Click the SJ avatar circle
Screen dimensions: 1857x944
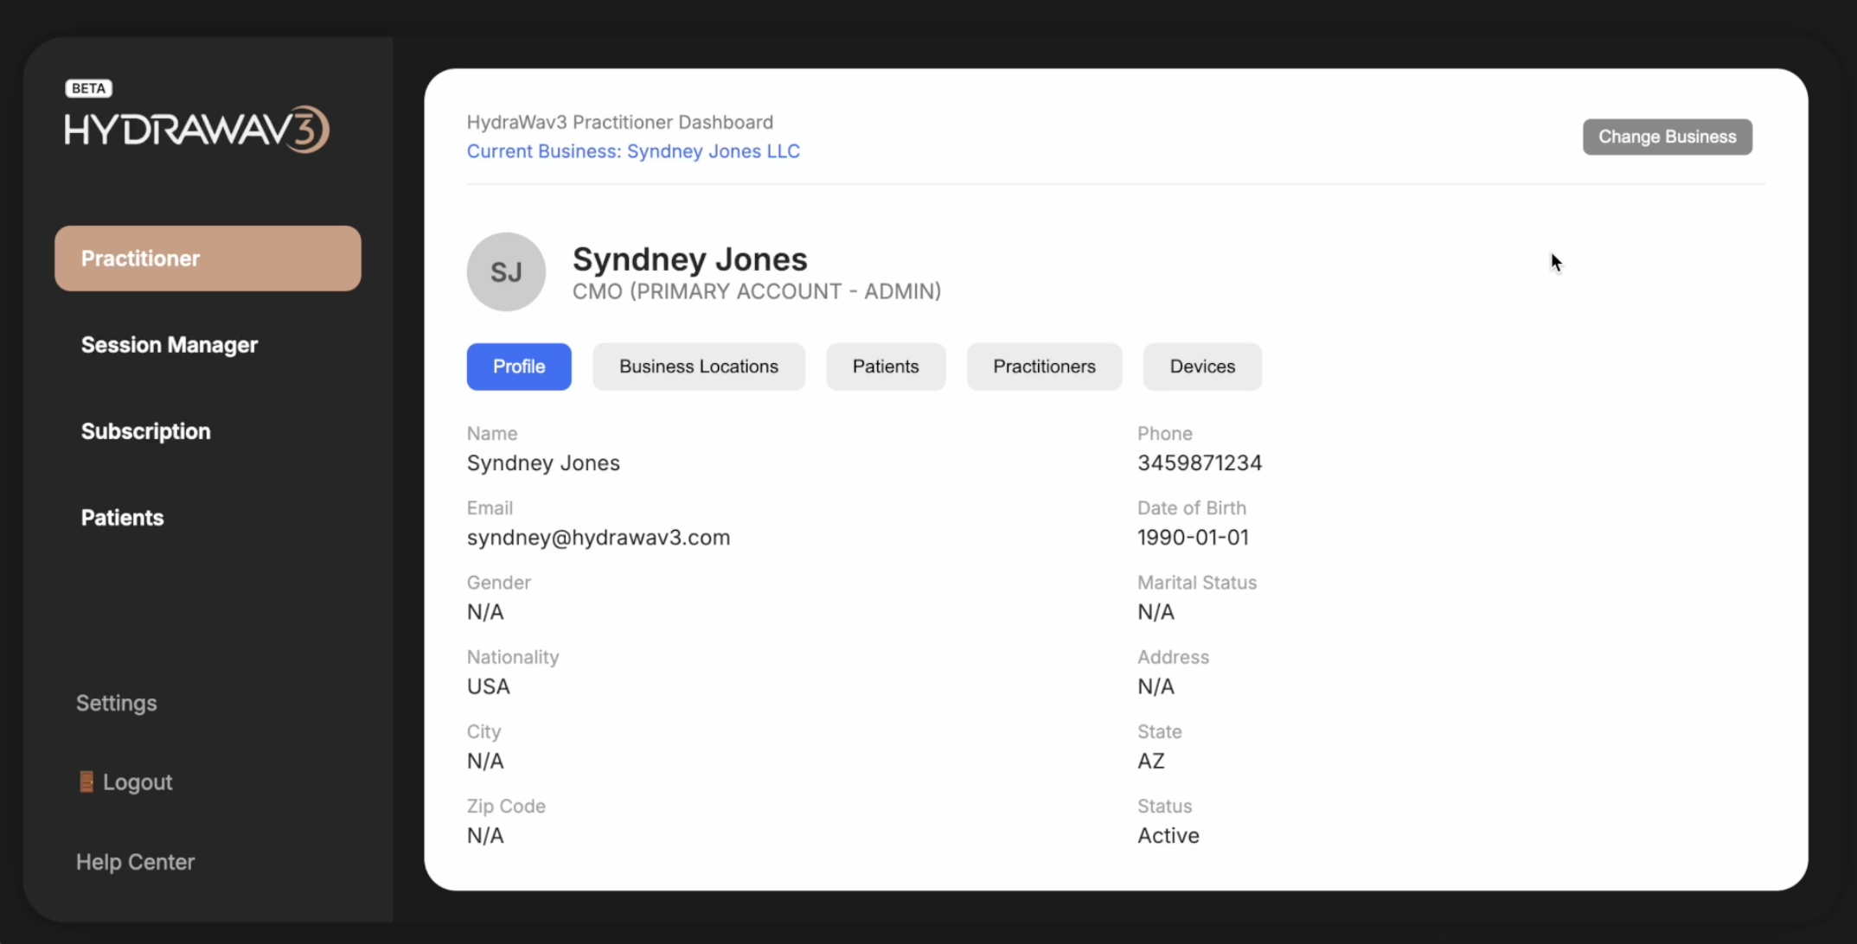pos(506,271)
